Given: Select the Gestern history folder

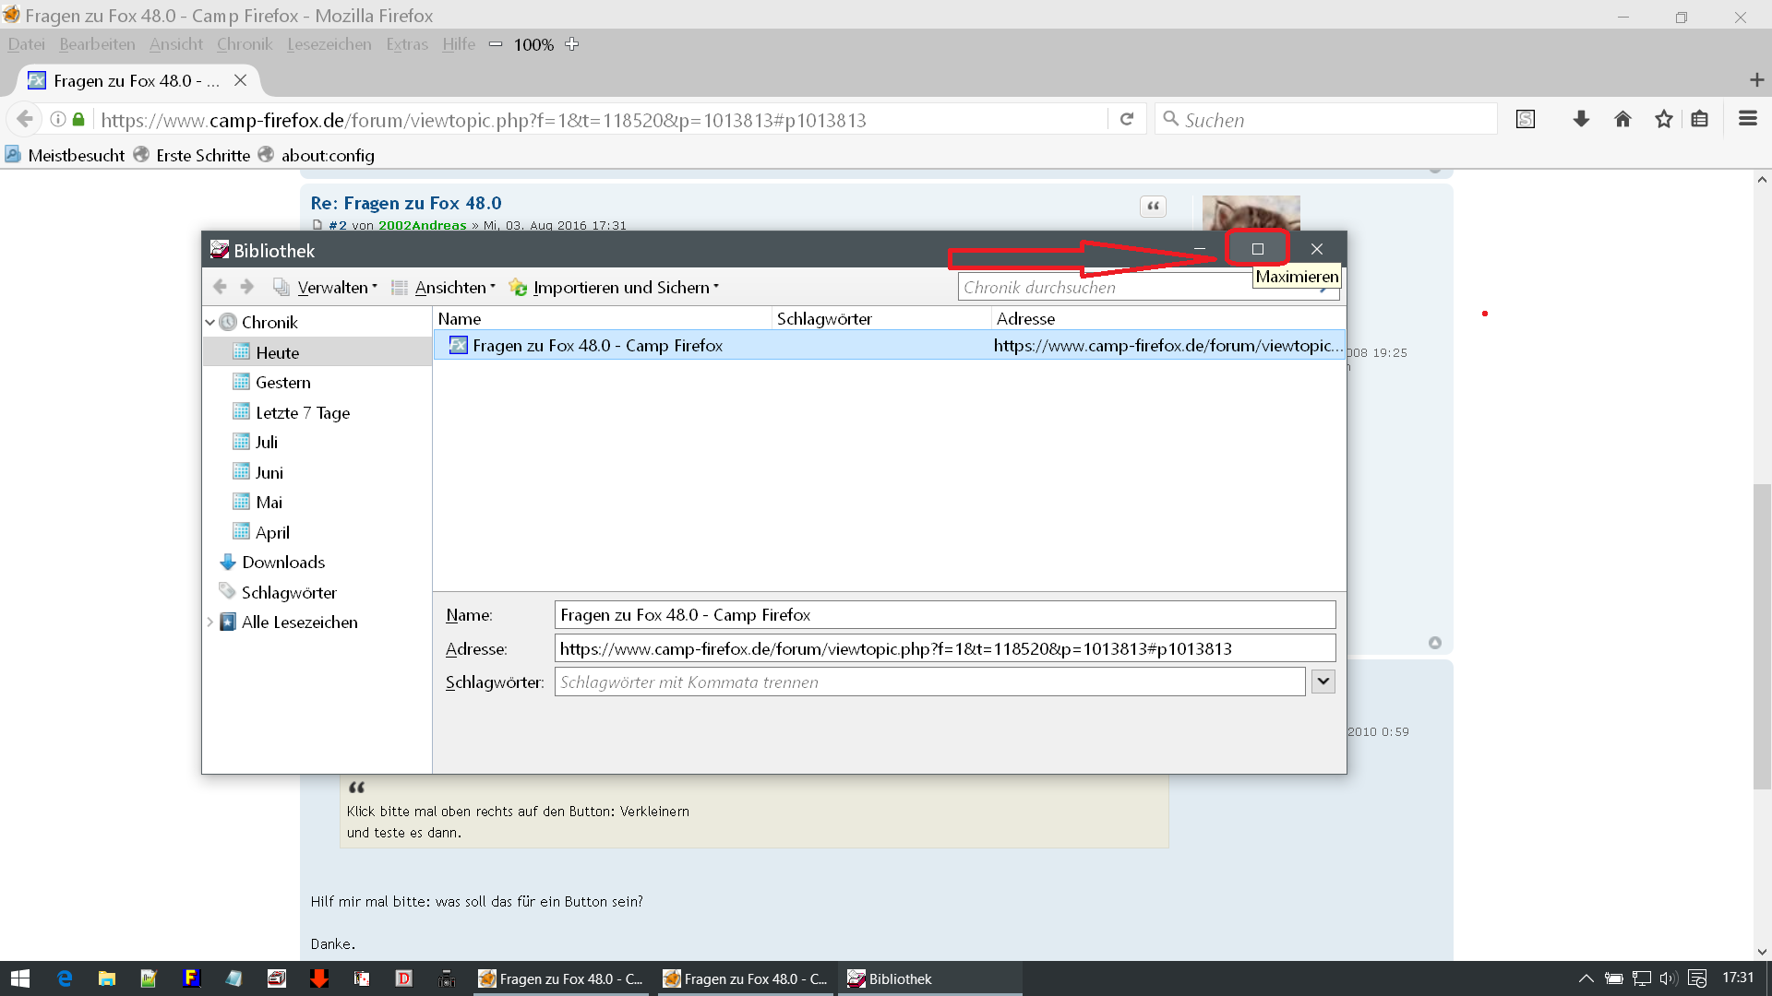Looking at the screenshot, I should point(282,383).
